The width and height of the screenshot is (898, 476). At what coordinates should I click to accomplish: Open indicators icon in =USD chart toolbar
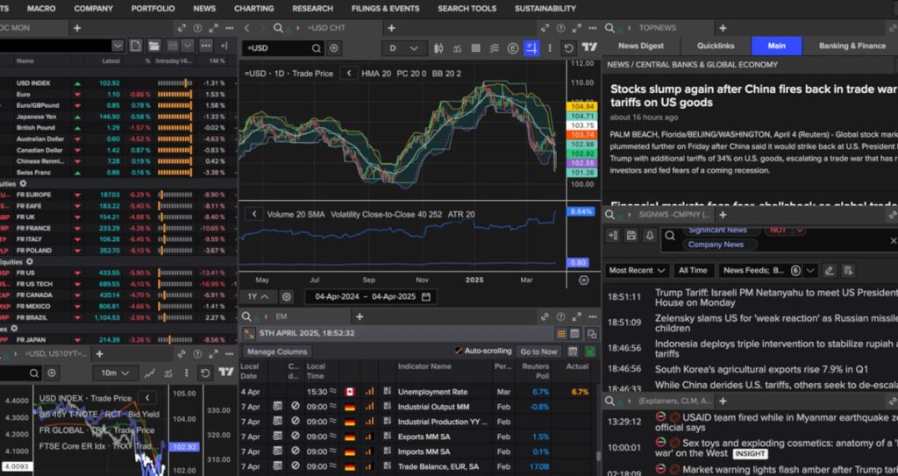pos(457,48)
